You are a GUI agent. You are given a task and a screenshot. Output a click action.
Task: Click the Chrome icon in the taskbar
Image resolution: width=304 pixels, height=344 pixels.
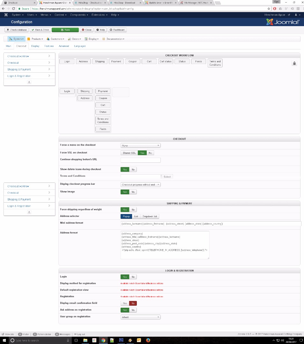coord(103,340)
